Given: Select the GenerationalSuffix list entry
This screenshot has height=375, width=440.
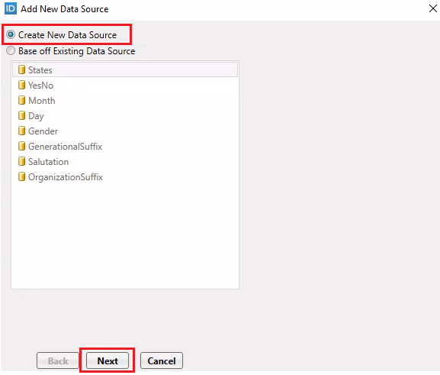Looking at the screenshot, I should (125, 146).
